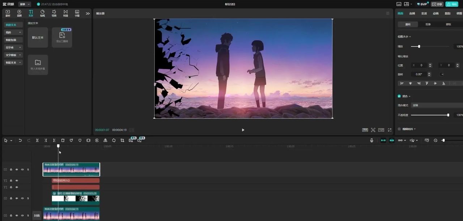Switch to the 动画 (Animation) tab

436,13
